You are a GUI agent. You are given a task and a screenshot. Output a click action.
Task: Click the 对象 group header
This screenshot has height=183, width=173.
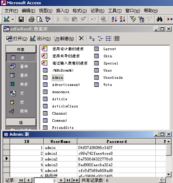pyautogui.click(x=21, y=49)
